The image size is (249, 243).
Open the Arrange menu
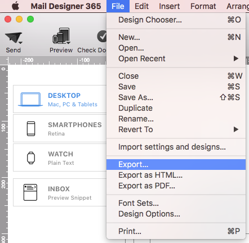point(238,6)
